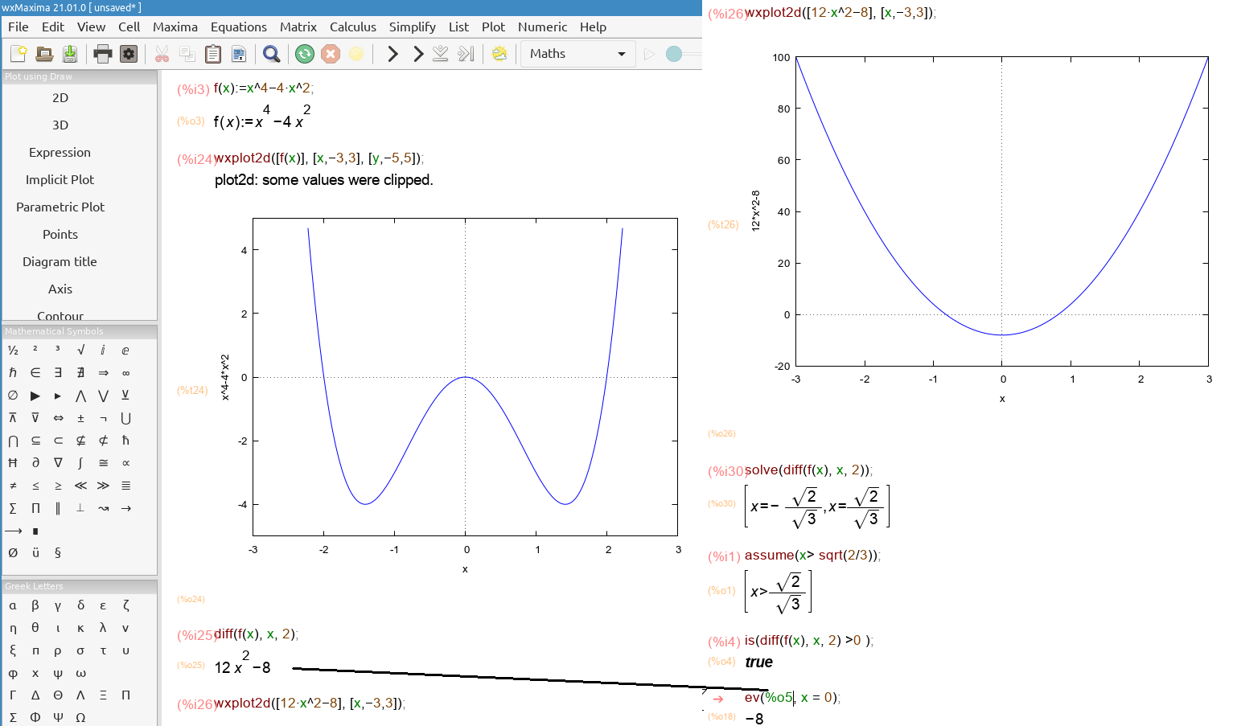Click the animation speed slider on the toolbar
Image resolution: width=1237 pixels, height=726 pixels.
[x=672, y=54]
